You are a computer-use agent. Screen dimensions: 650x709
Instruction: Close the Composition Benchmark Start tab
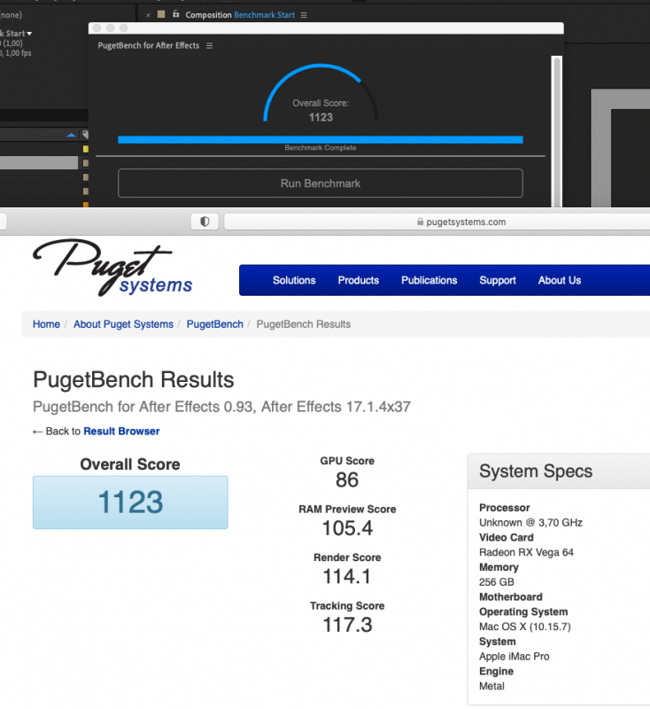(x=148, y=15)
